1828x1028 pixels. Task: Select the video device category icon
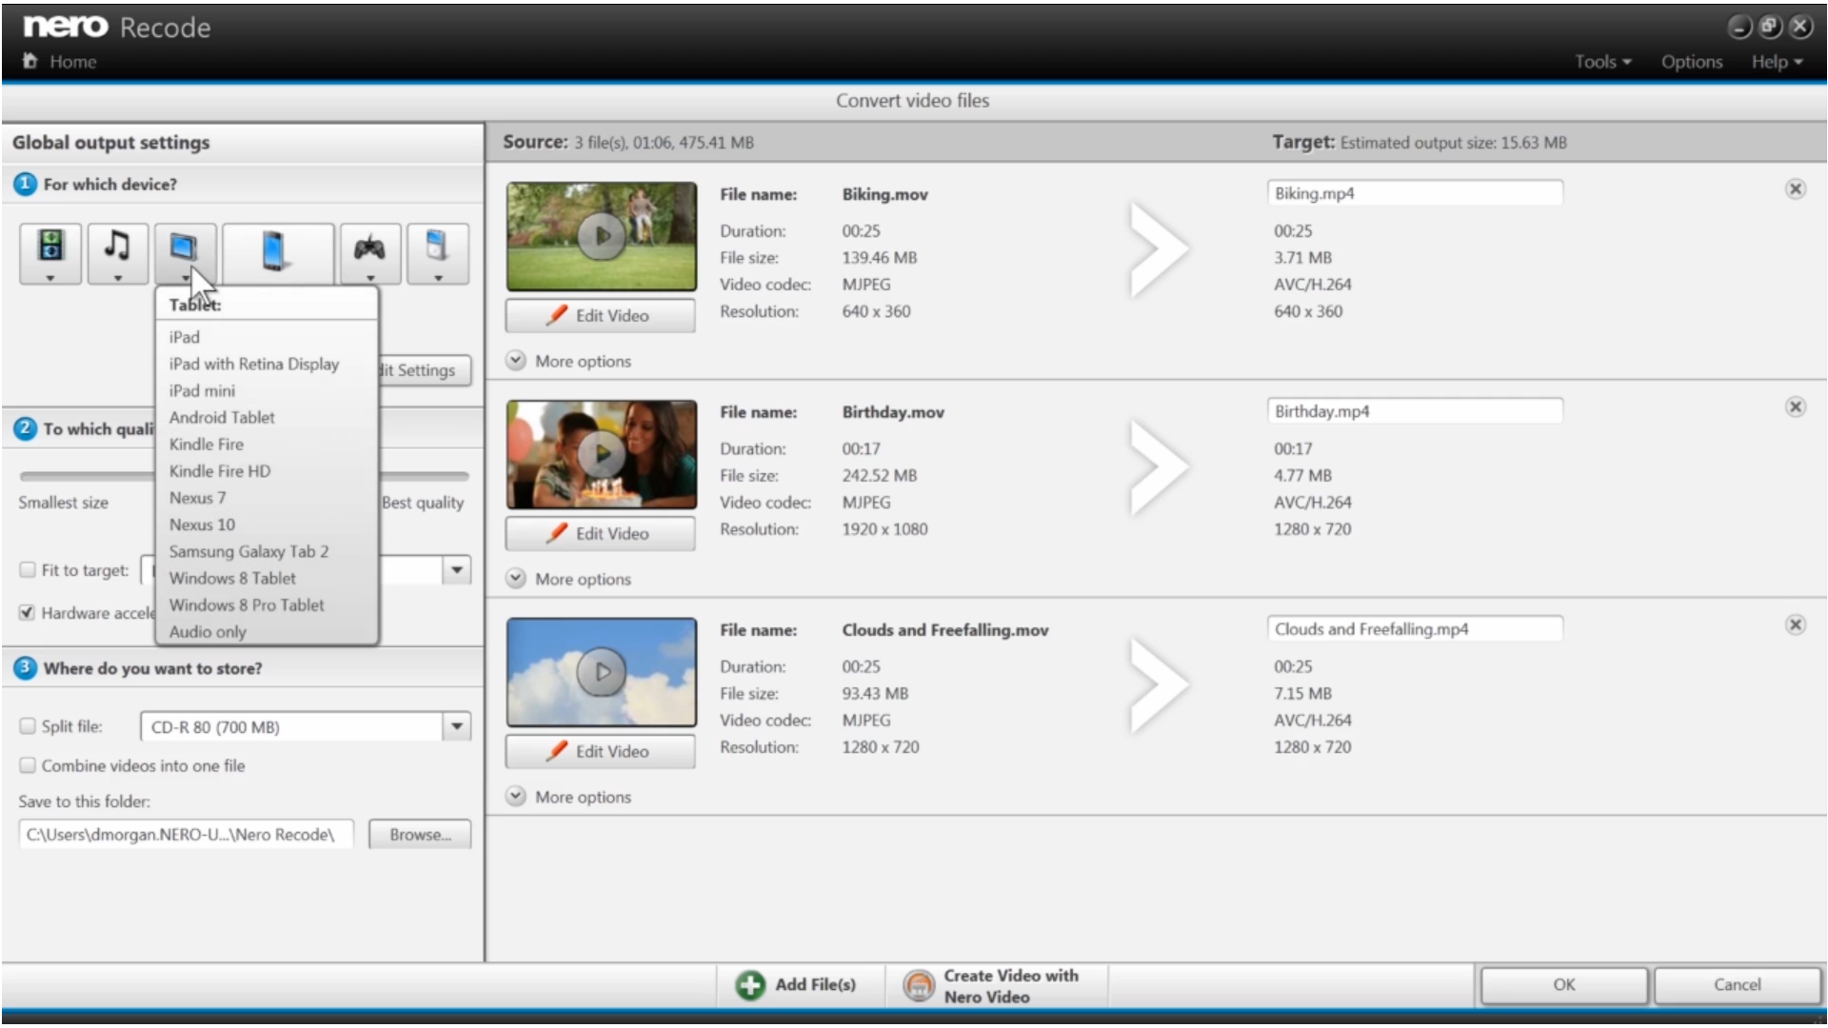click(x=50, y=253)
